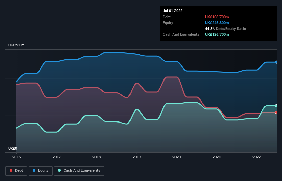Viewport: 282px width, 181px height.
Task: Click the UK£0 axis label
Action: pyautogui.click(x=13, y=148)
